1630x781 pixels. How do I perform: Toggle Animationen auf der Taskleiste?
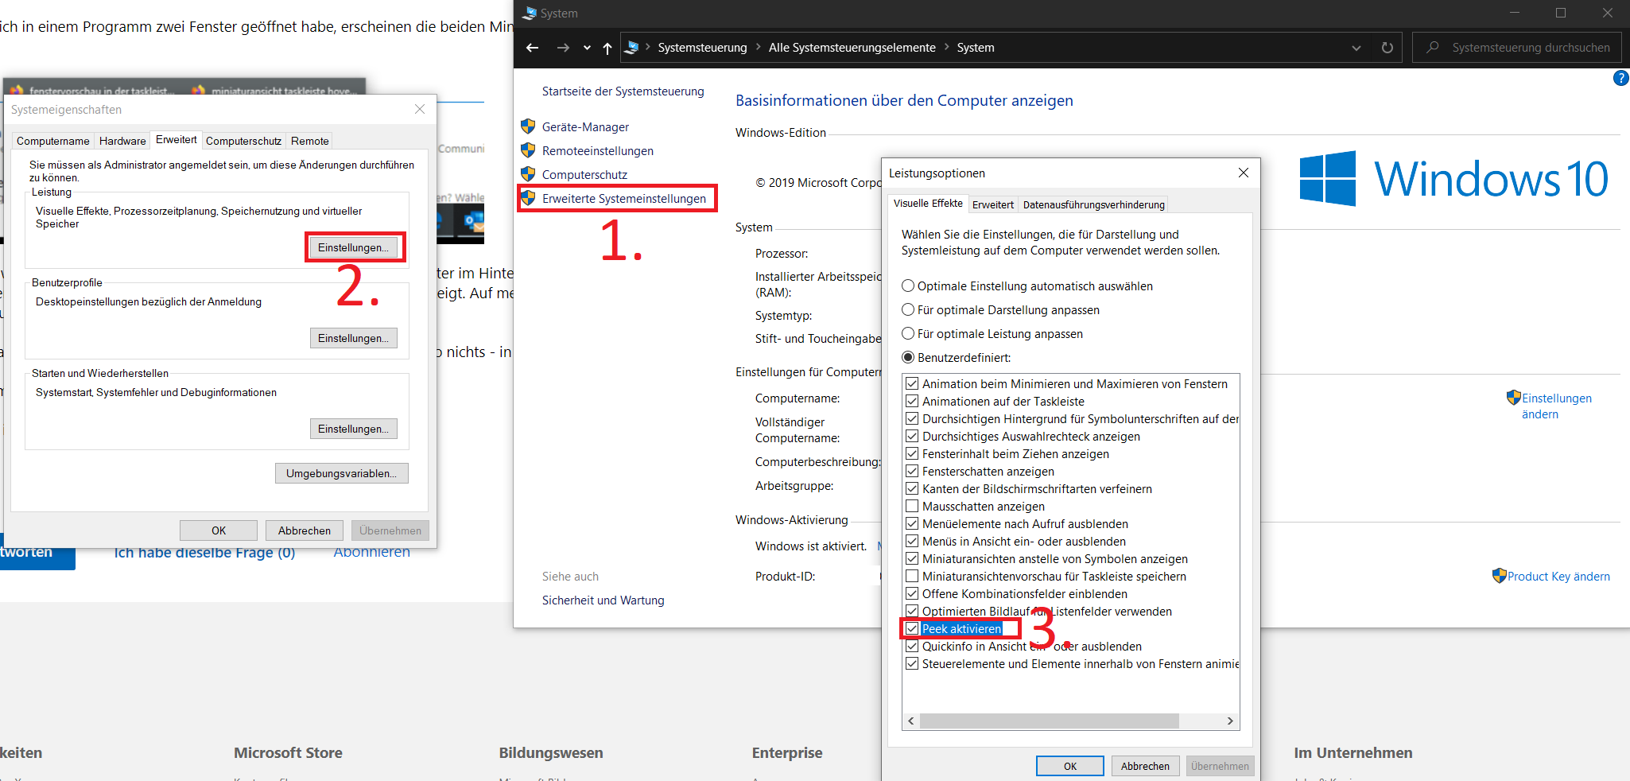click(x=912, y=401)
